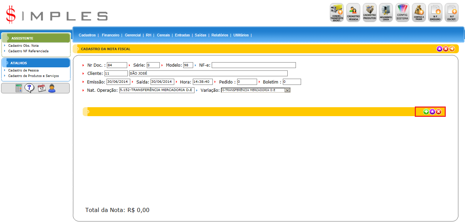Collapse items section with purple arrow
Image resolution: width=465 pixels, height=223 pixels.
pos(432,112)
